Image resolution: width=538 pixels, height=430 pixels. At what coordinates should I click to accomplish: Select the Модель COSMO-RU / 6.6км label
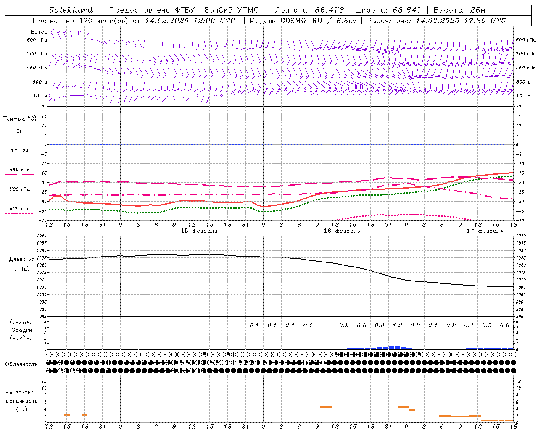(303, 21)
